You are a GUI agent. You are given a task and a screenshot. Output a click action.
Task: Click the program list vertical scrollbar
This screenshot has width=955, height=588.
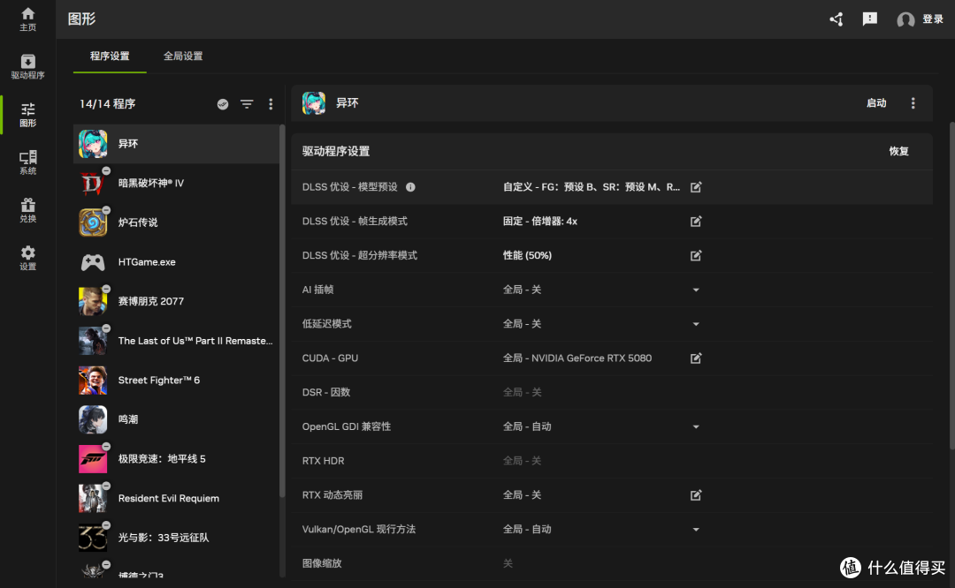tap(282, 312)
